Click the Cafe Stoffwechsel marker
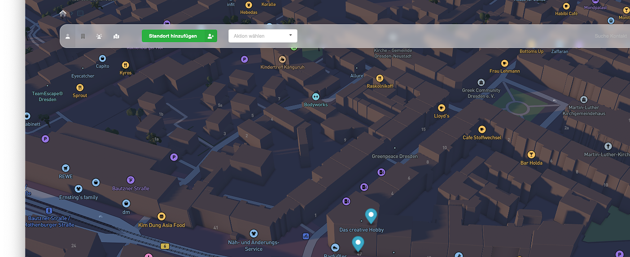The width and height of the screenshot is (630, 257). coord(482,130)
